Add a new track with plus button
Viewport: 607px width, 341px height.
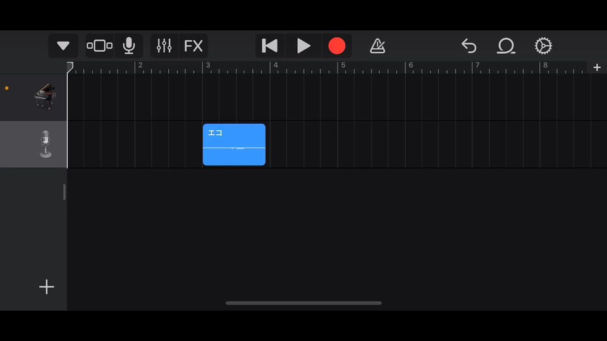tap(47, 287)
